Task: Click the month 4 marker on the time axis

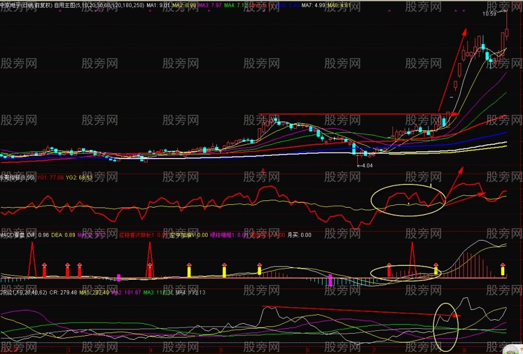Action: 150,350
